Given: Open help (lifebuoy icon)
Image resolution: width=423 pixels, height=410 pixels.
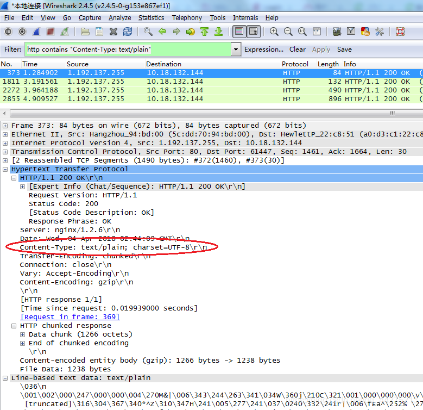Looking at the screenshot, I should pyautogui.click(x=400, y=32).
